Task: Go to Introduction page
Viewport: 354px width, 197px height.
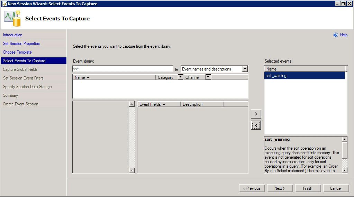Action: tap(13, 35)
